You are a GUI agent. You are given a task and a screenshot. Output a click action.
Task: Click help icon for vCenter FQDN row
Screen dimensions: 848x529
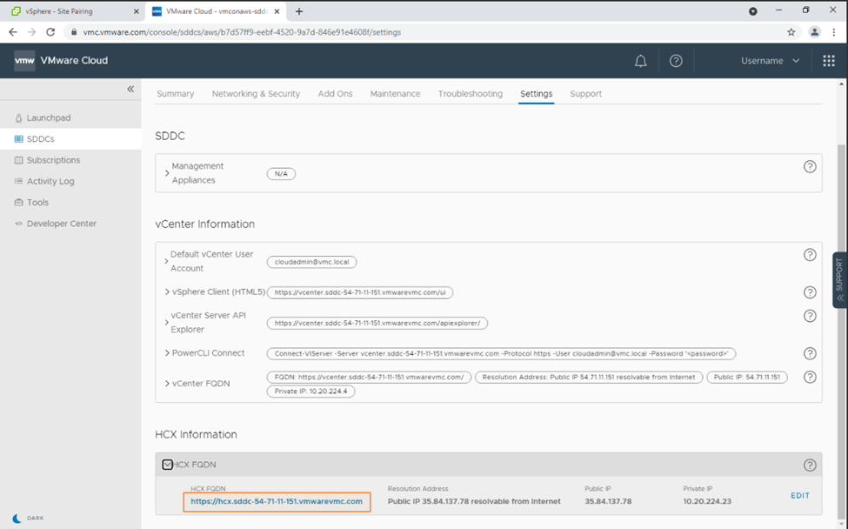(x=810, y=377)
